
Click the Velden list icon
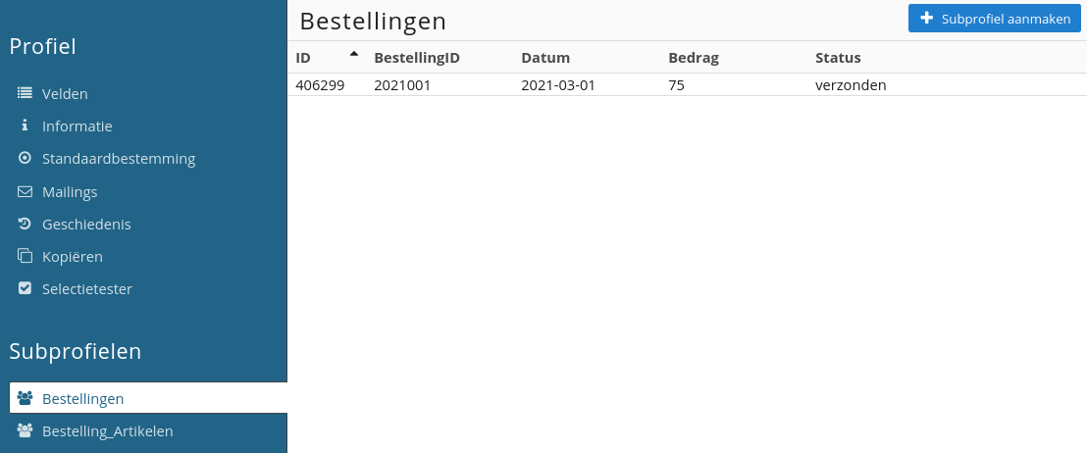click(25, 93)
